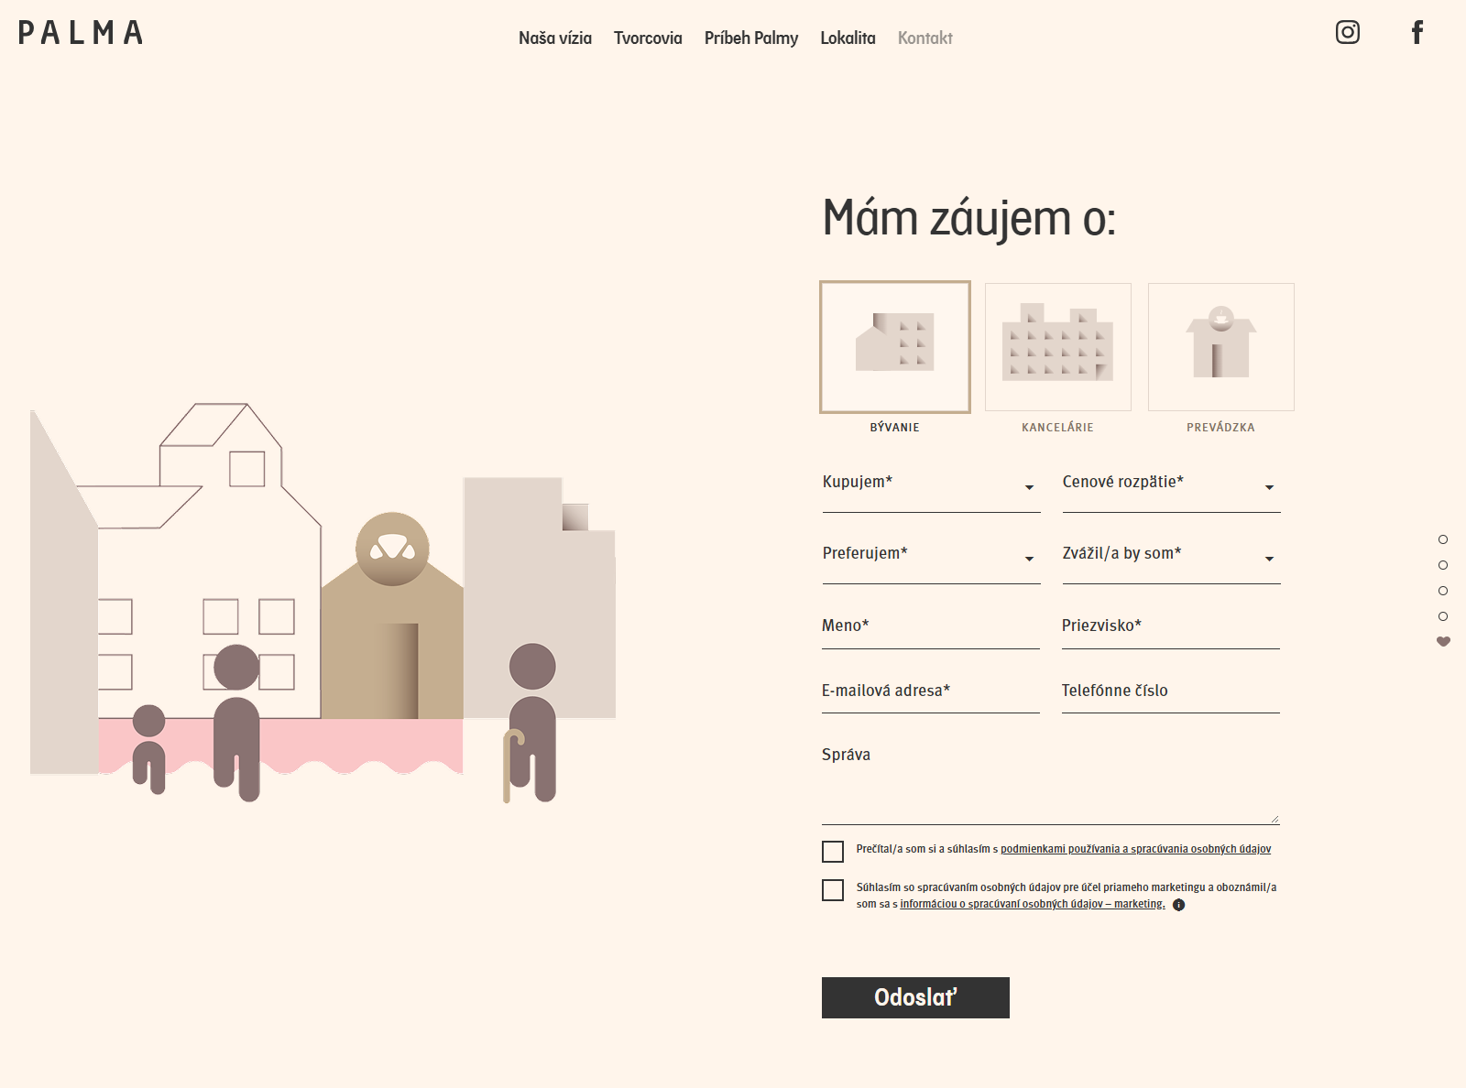Focus the Meno input field
1466x1088 pixels.
[931, 626]
